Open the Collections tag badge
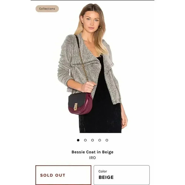 [x=47, y=9]
